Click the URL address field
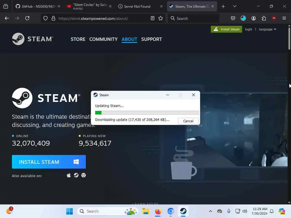 pos(103,18)
